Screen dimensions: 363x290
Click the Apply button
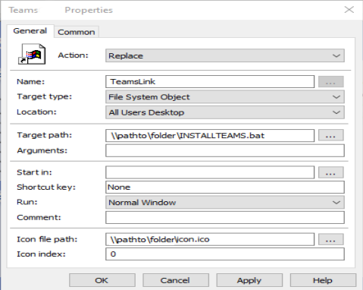pos(249,280)
